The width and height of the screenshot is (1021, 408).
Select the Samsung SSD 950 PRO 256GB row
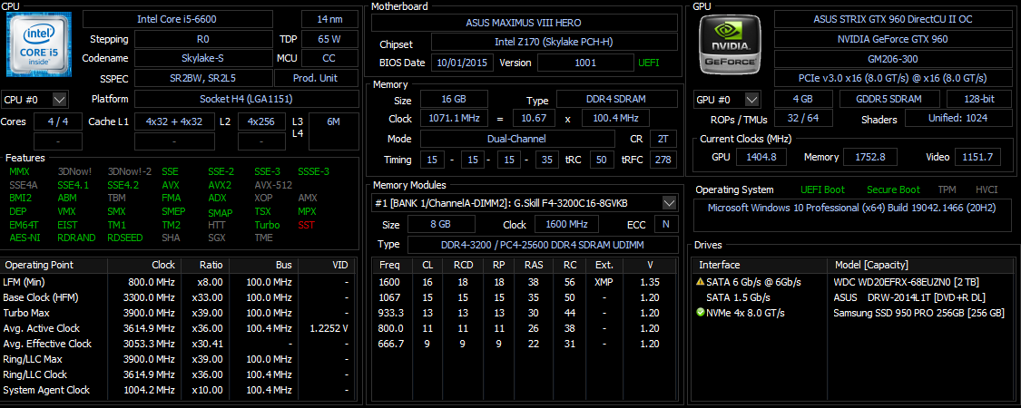coord(852,313)
